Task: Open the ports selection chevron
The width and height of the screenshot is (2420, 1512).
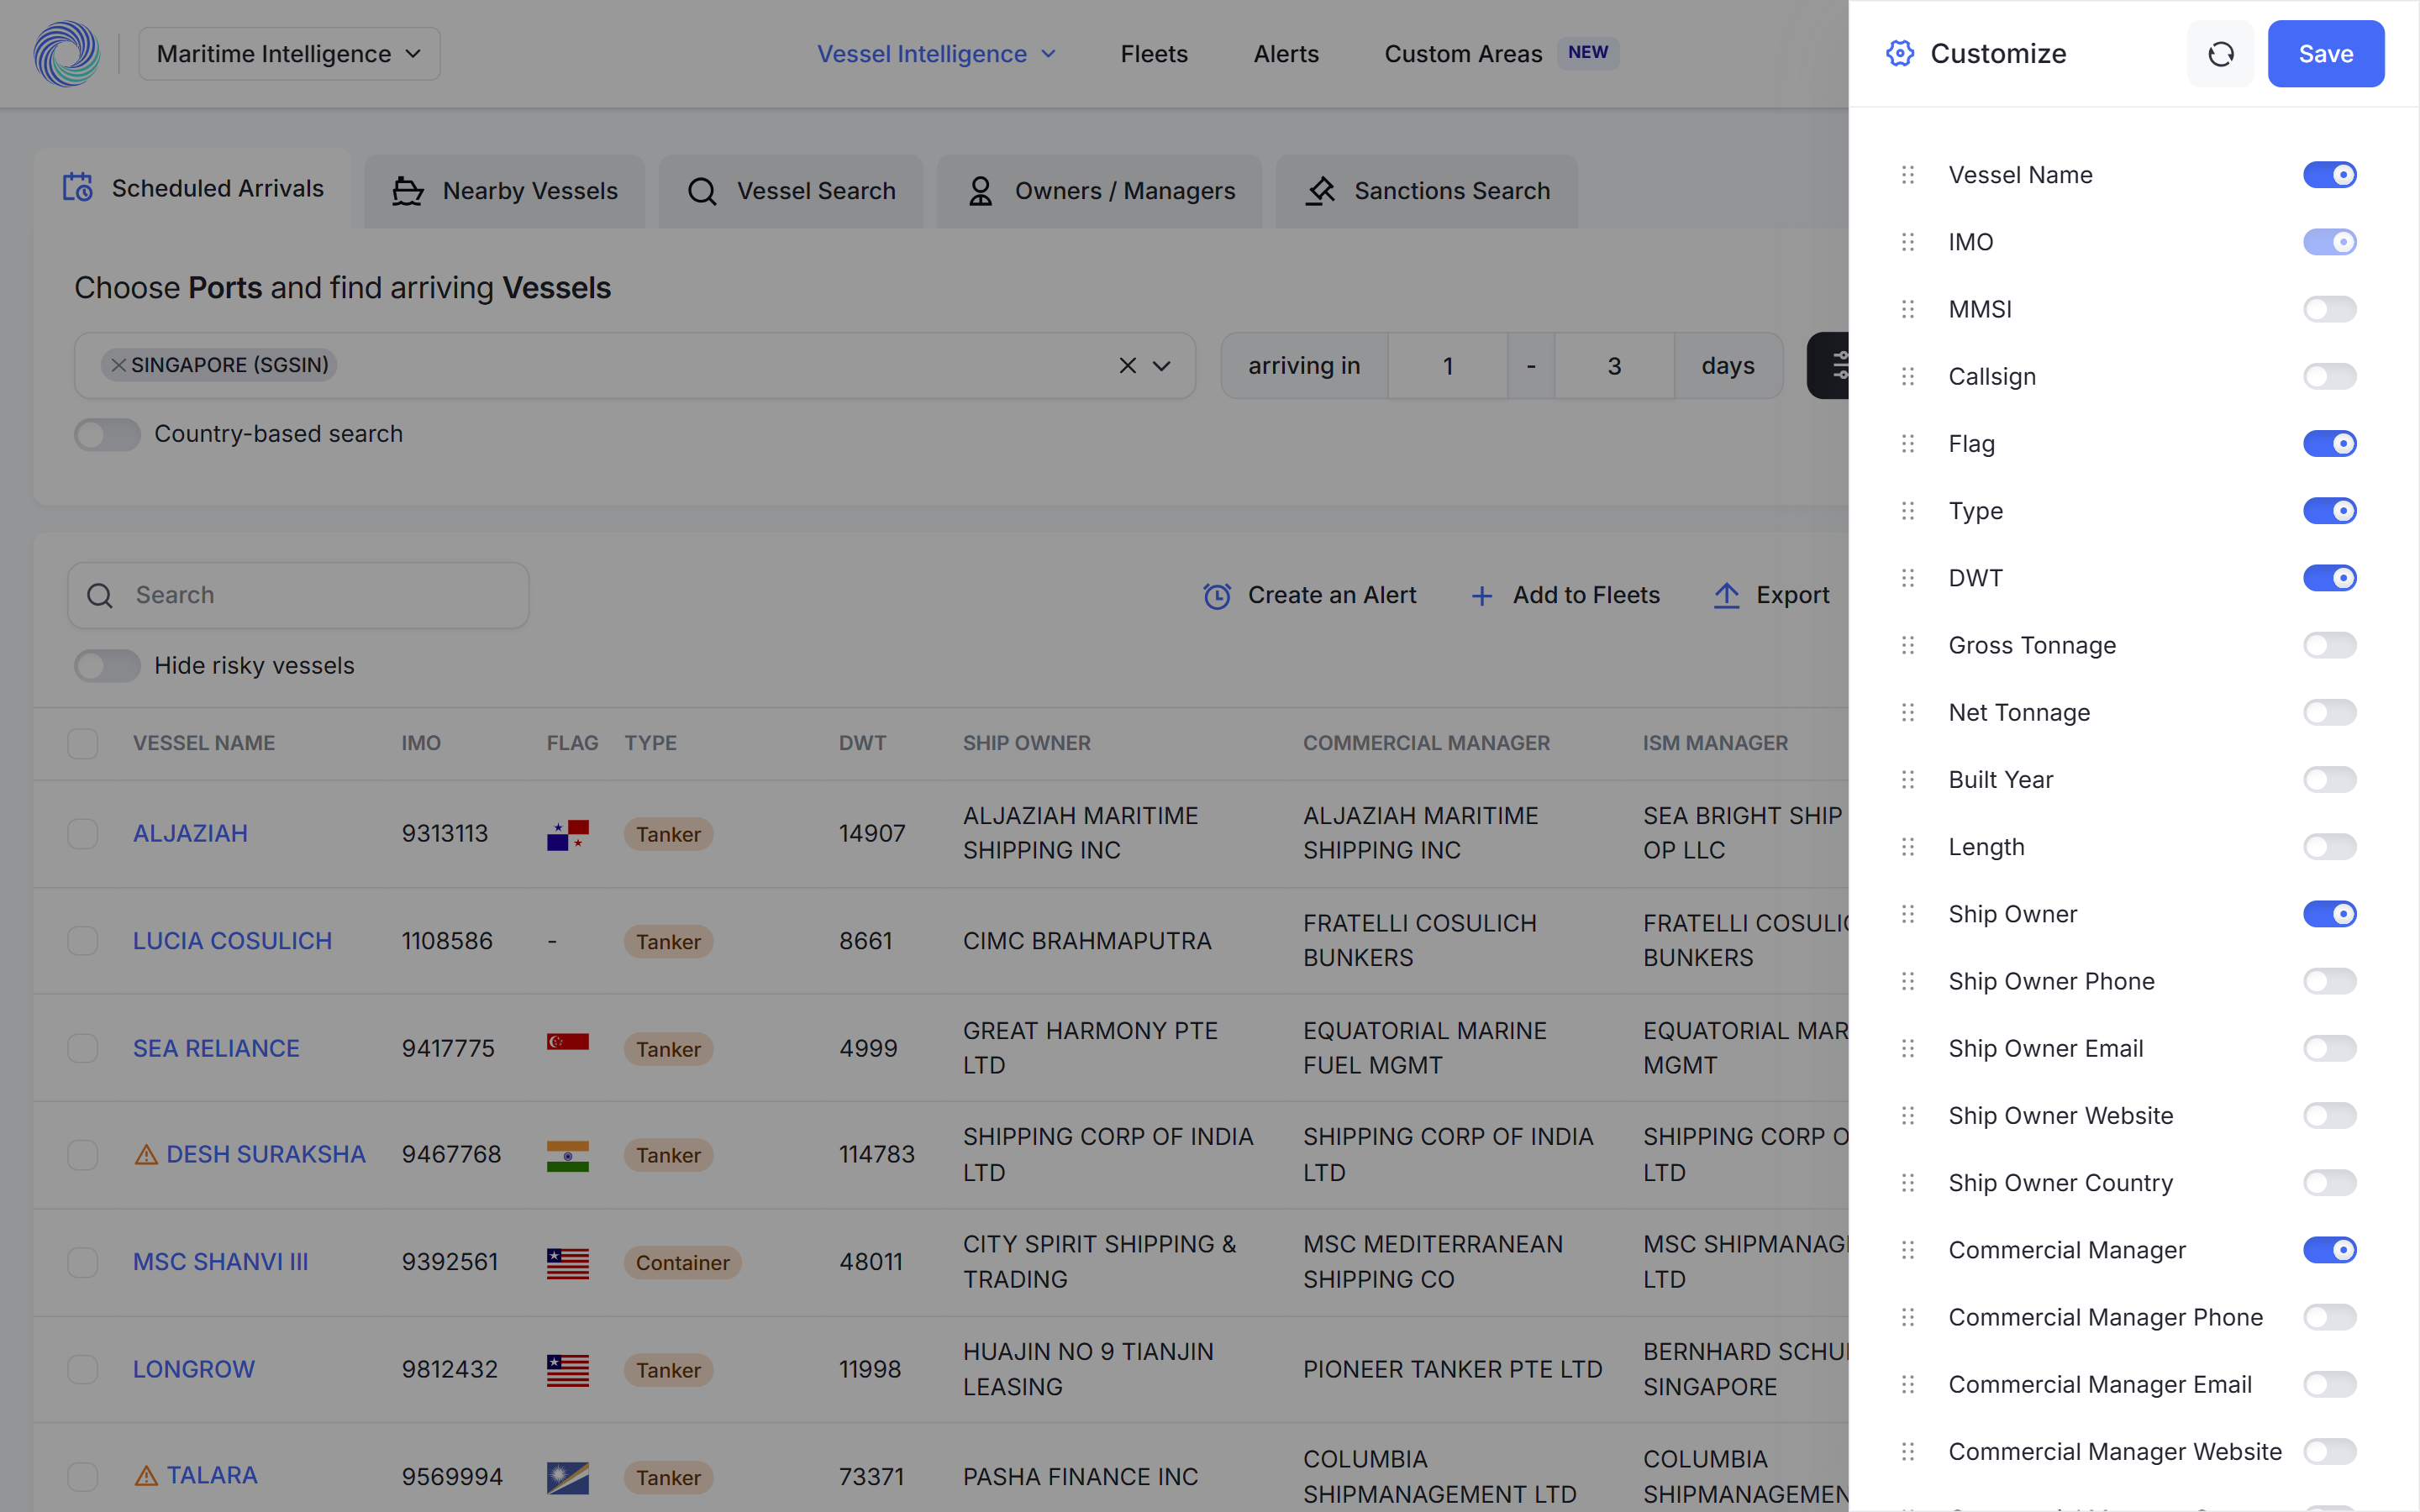Action: (x=1162, y=366)
